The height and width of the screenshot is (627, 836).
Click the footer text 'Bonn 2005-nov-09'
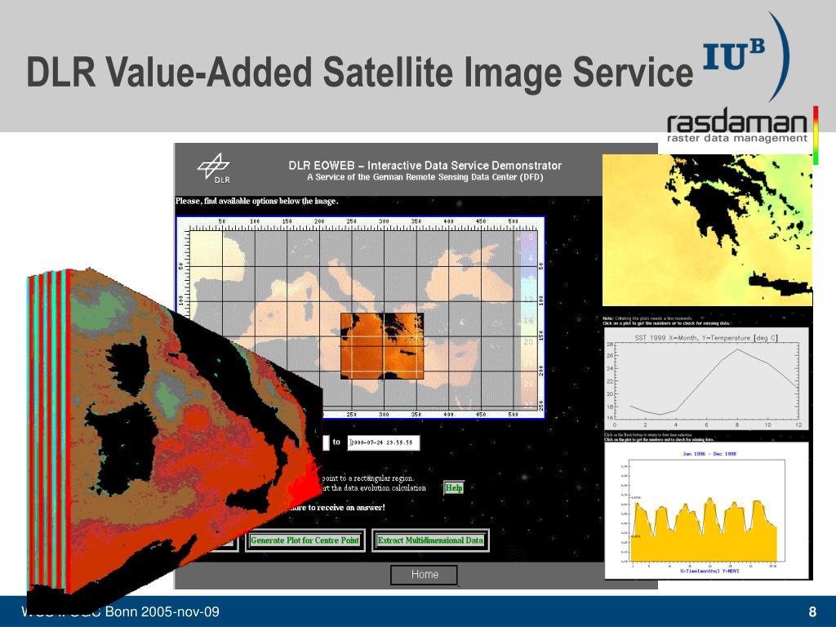[162, 611]
